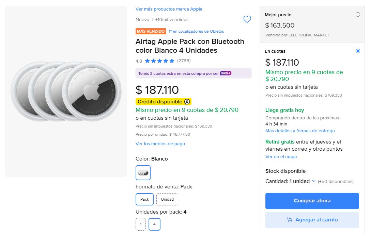Select 1 unit per pack option
The width and height of the screenshot is (370, 234).
click(141, 224)
